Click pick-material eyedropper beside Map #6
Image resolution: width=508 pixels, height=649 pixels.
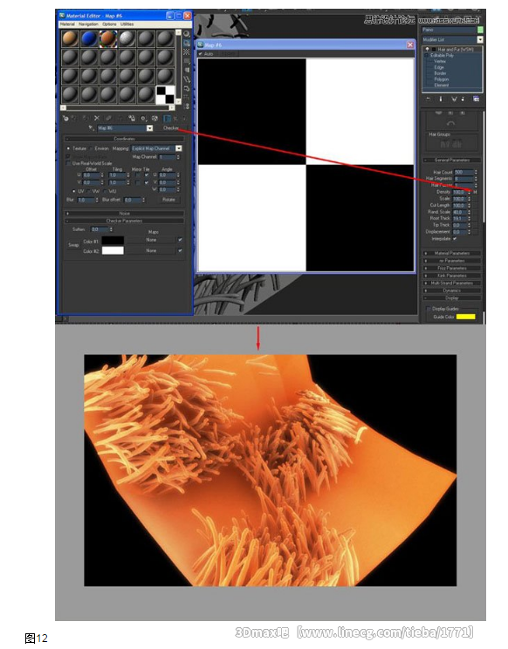coord(92,128)
